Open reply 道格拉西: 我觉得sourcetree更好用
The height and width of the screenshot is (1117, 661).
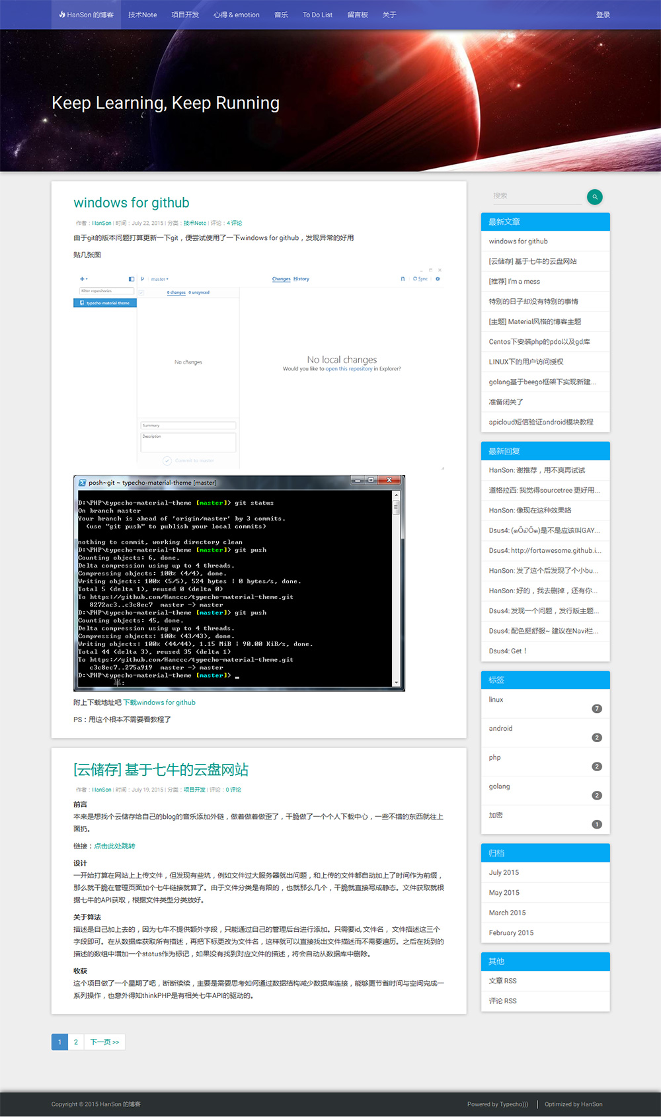[x=544, y=490]
